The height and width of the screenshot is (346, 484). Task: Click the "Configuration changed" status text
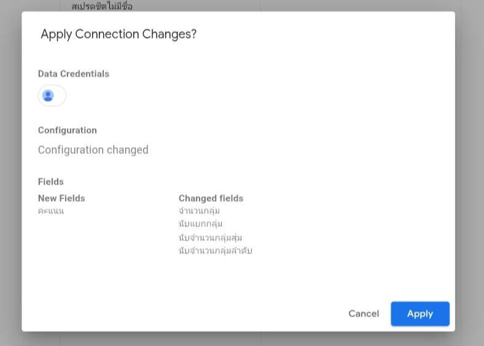click(93, 150)
